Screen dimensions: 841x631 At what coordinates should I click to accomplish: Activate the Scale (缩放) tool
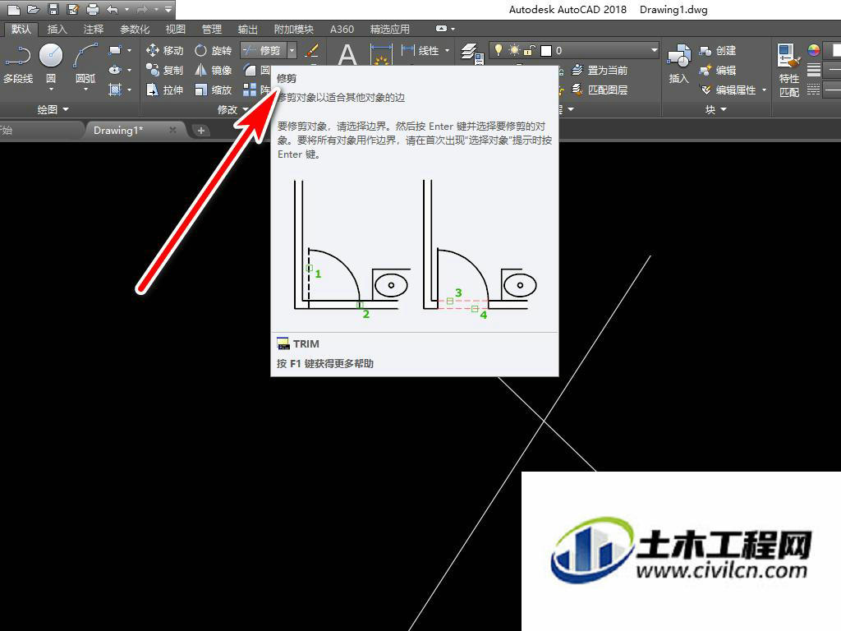click(x=213, y=90)
